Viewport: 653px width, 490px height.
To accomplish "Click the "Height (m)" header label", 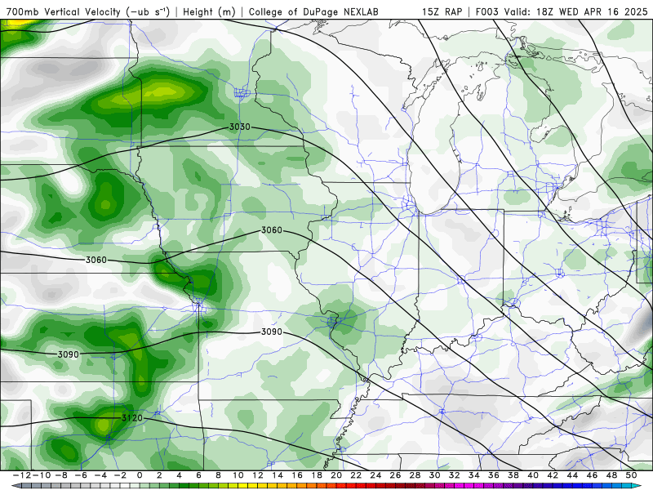I will tap(209, 11).
